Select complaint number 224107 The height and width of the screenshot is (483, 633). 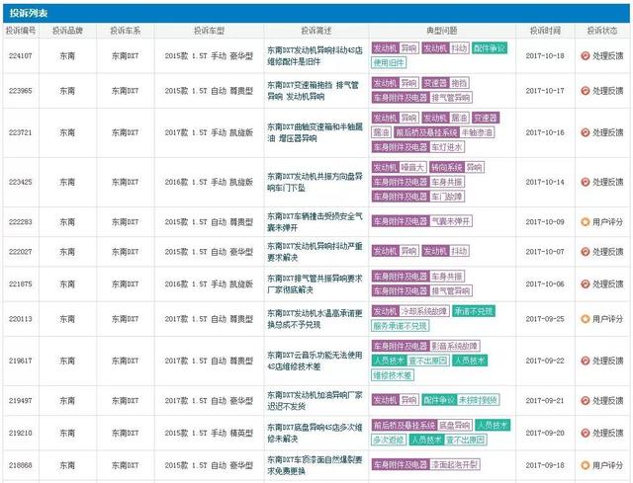(x=21, y=56)
